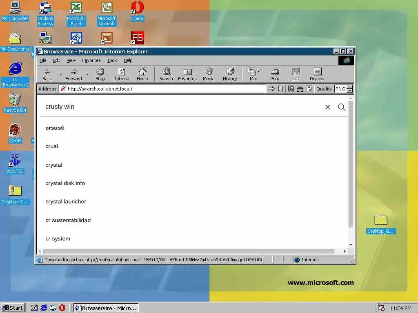Open the Search pane from toolbar

(166, 74)
